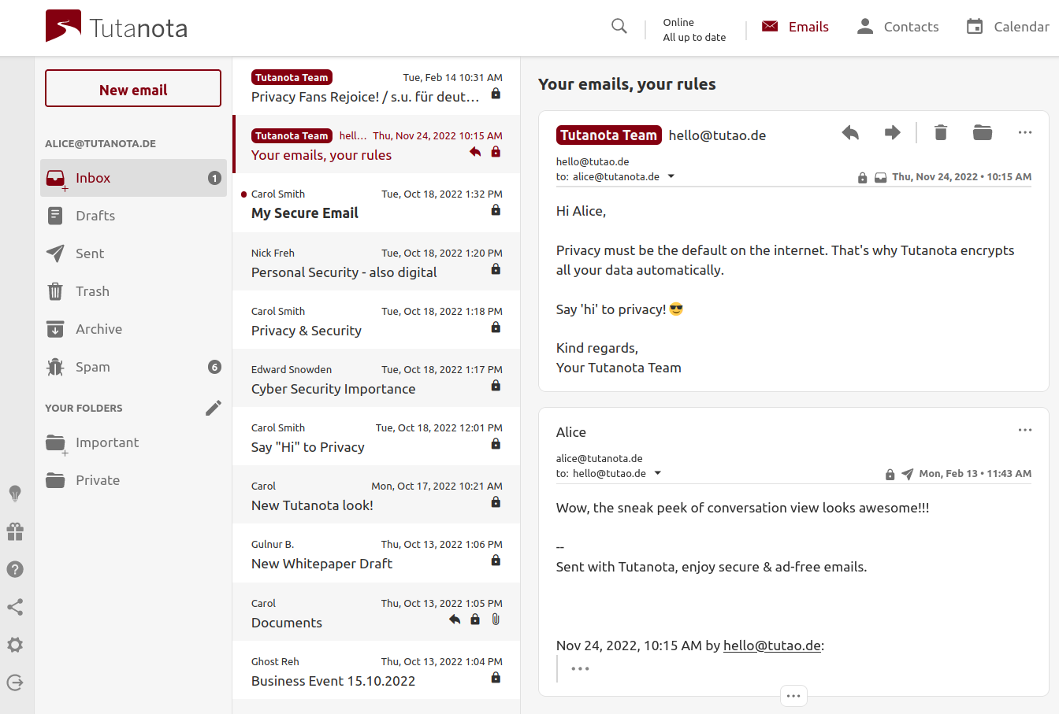Open more options for Alice's reply
This screenshot has height=714, width=1059.
(x=1024, y=430)
